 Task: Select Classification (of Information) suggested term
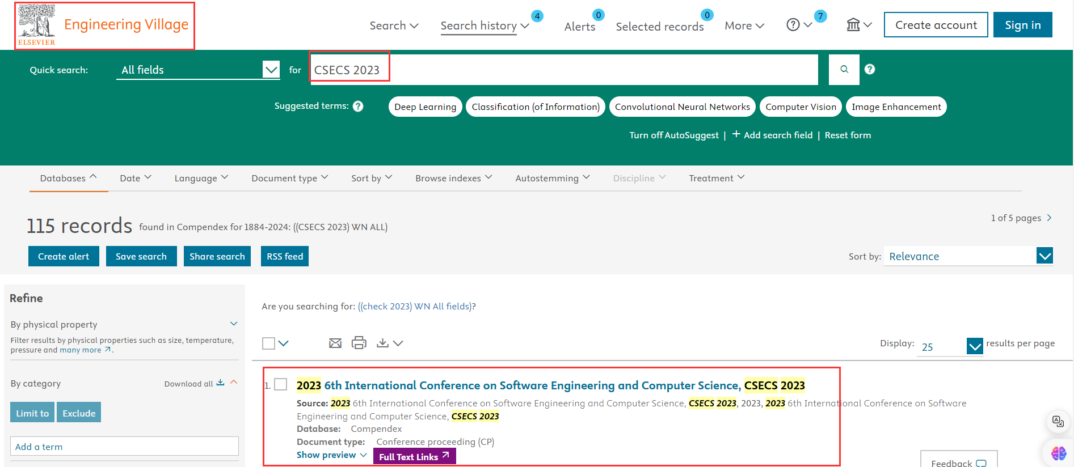[x=536, y=107]
